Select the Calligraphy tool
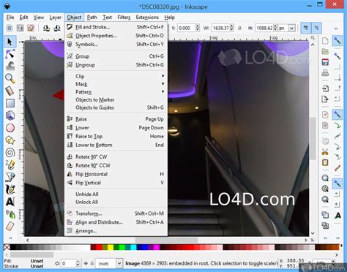The image size is (347, 272). pyautogui.click(x=10, y=189)
